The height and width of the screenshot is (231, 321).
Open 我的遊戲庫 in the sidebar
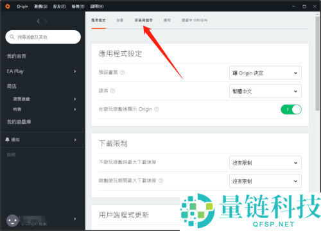(19, 122)
